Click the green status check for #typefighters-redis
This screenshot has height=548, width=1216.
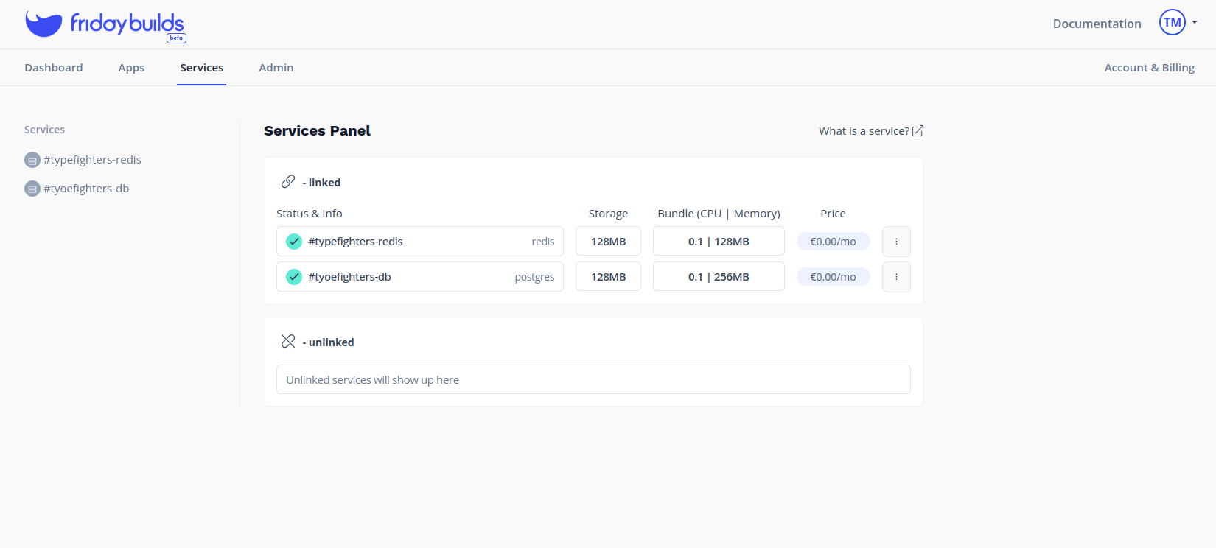[x=294, y=242]
